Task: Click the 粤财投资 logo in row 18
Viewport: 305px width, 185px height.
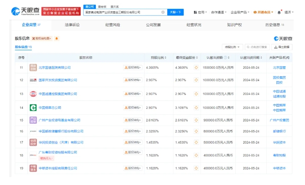Action: pos(33,155)
